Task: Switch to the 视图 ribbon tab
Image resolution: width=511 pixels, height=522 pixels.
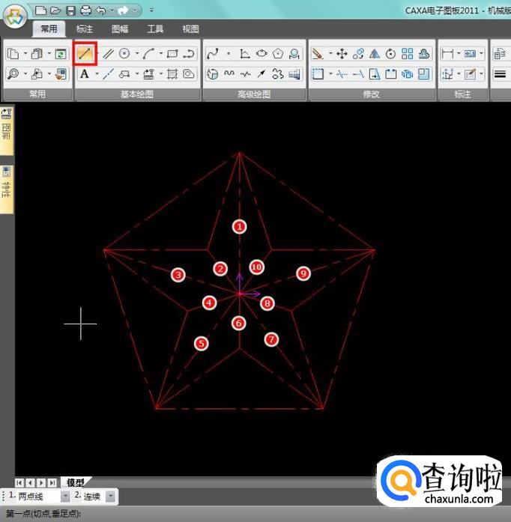Action: (190, 29)
